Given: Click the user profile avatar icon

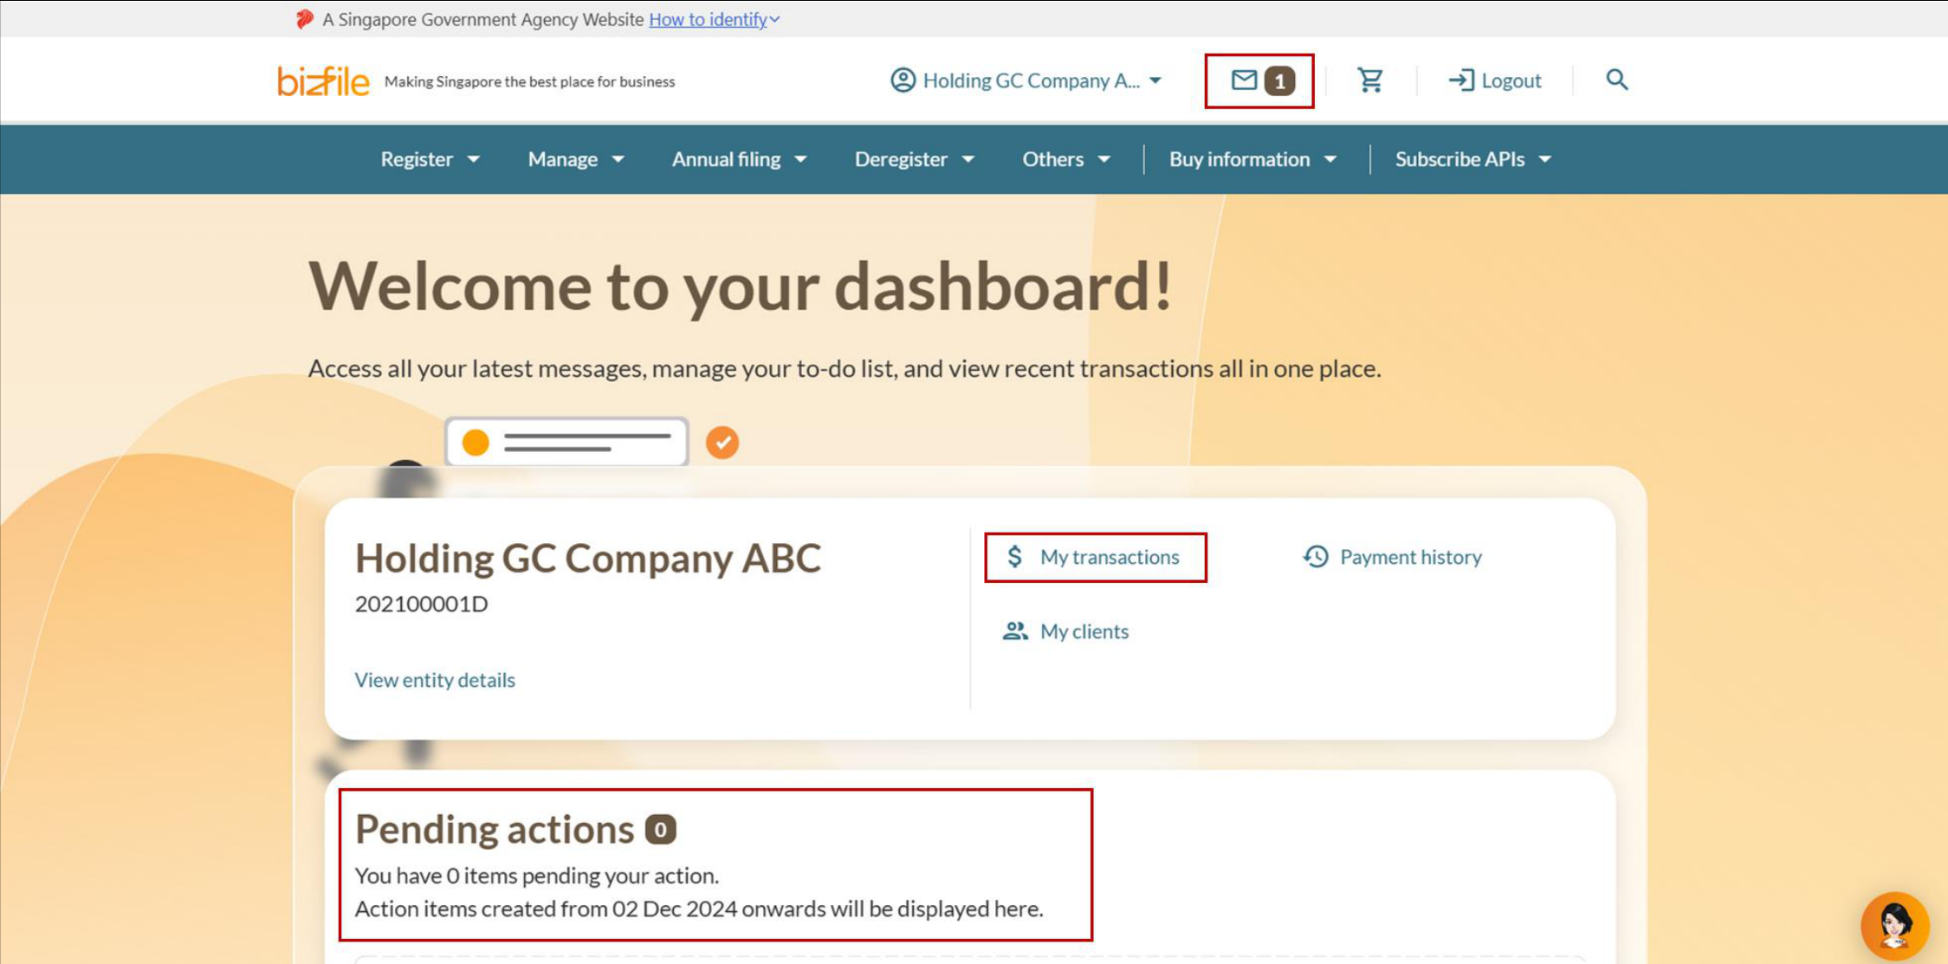Looking at the screenshot, I should click(x=903, y=80).
